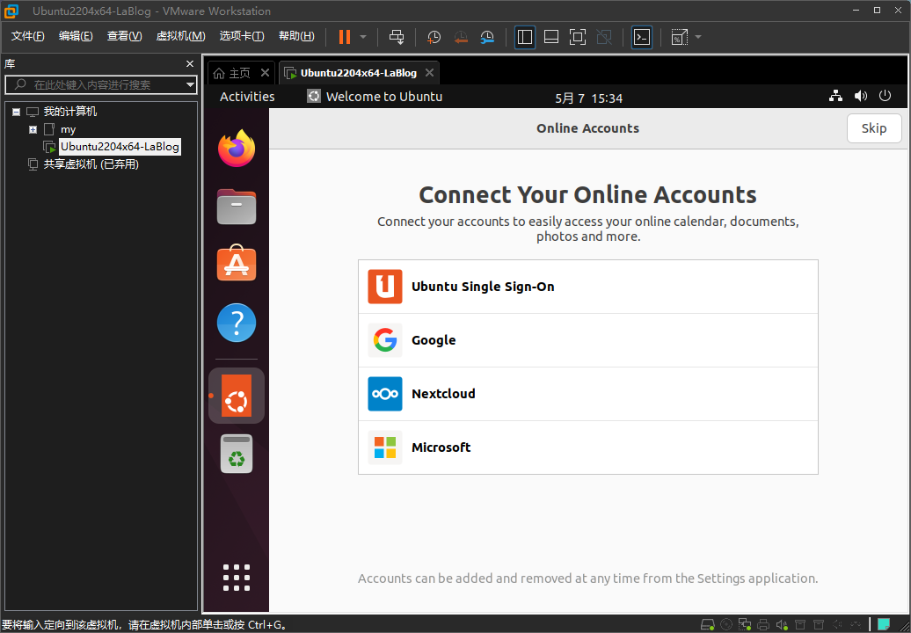
Task: Click the stretch guest display icon
Action: click(x=679, y=37)
